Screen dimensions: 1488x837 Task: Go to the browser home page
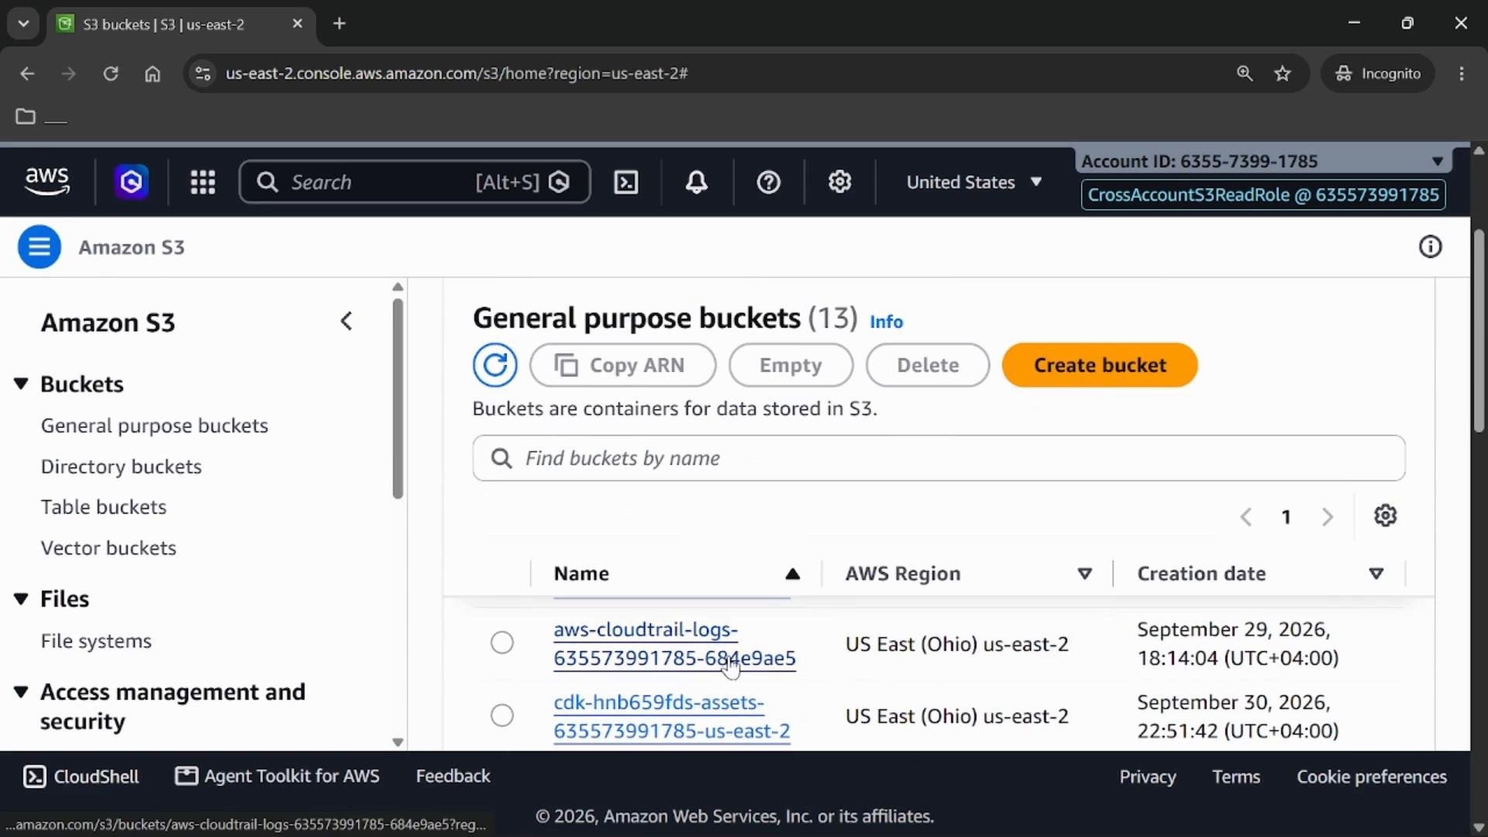pos(153,74)
